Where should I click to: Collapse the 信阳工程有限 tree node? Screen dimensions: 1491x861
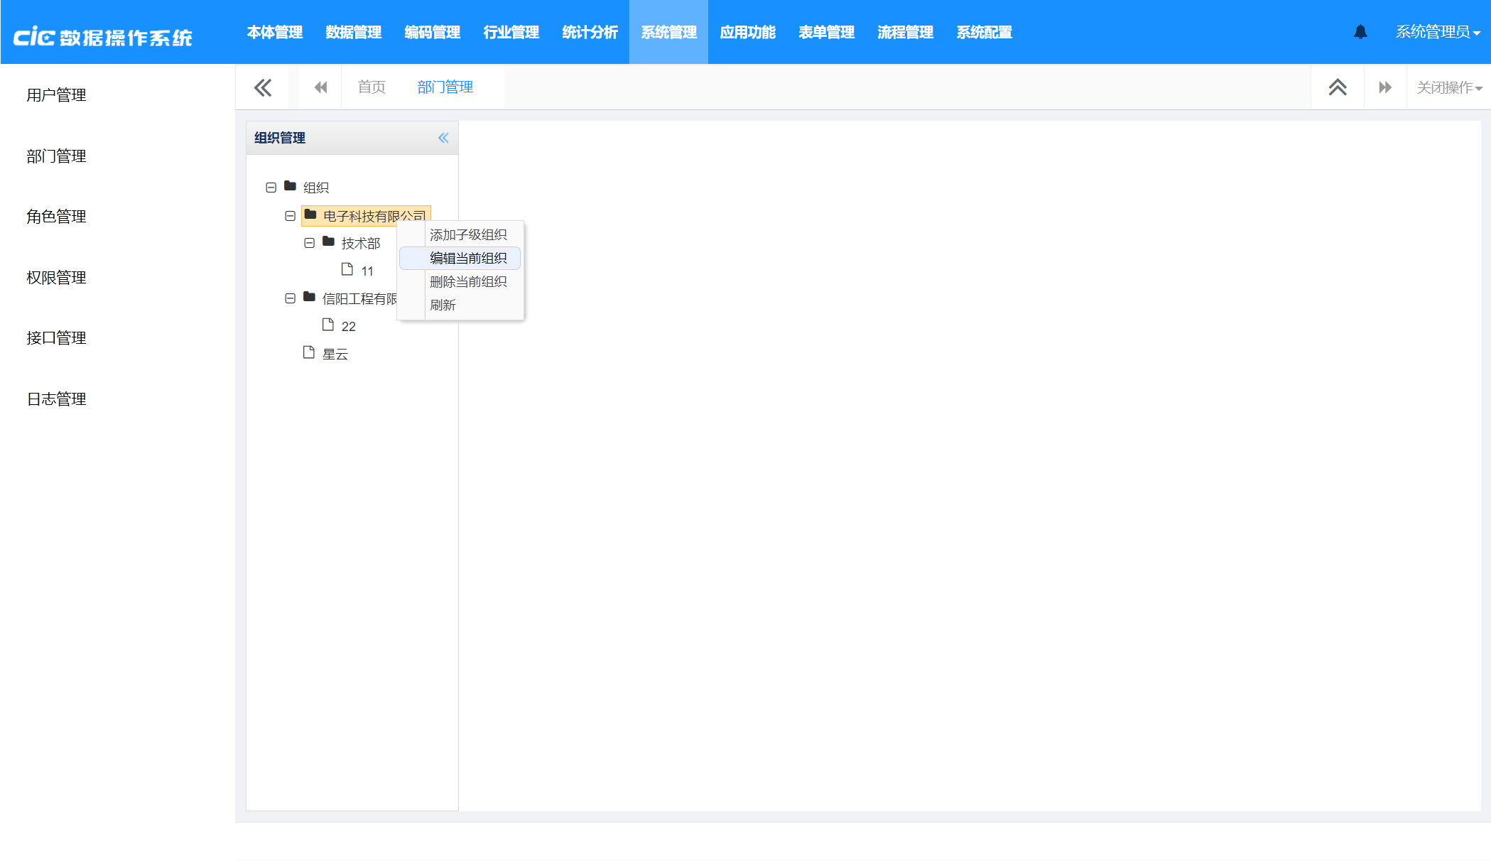point(290,298)
